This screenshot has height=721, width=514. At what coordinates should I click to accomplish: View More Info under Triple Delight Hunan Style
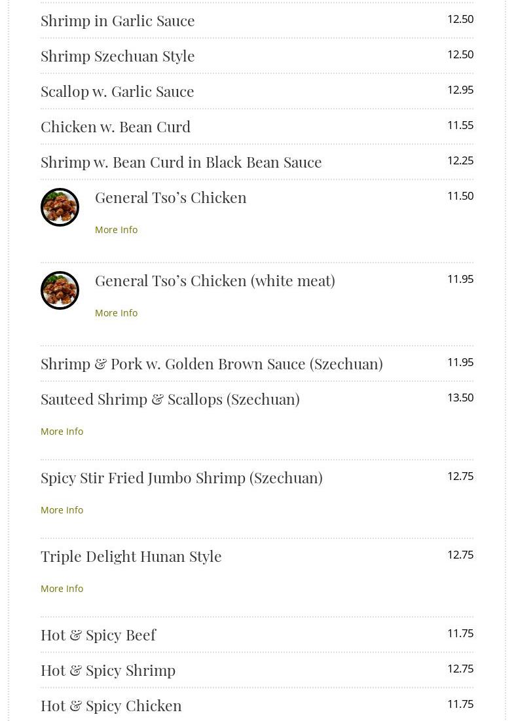coord(62,589)
